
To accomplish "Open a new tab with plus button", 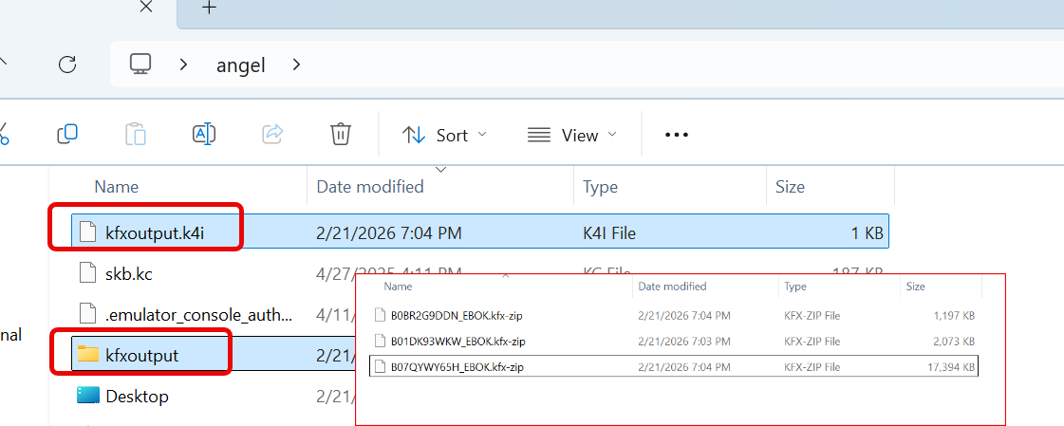I will (x=209, y=9).
